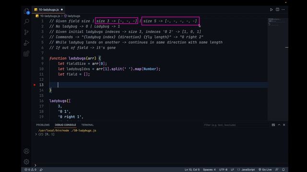Click the Number argument in map()
The image size is (307, 172).
(x=150, y=69)
